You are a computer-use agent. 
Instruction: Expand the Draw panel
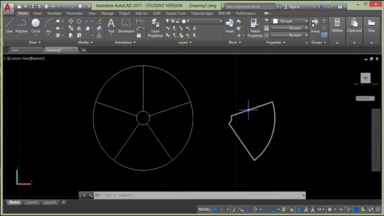click(x=35, y=43)
